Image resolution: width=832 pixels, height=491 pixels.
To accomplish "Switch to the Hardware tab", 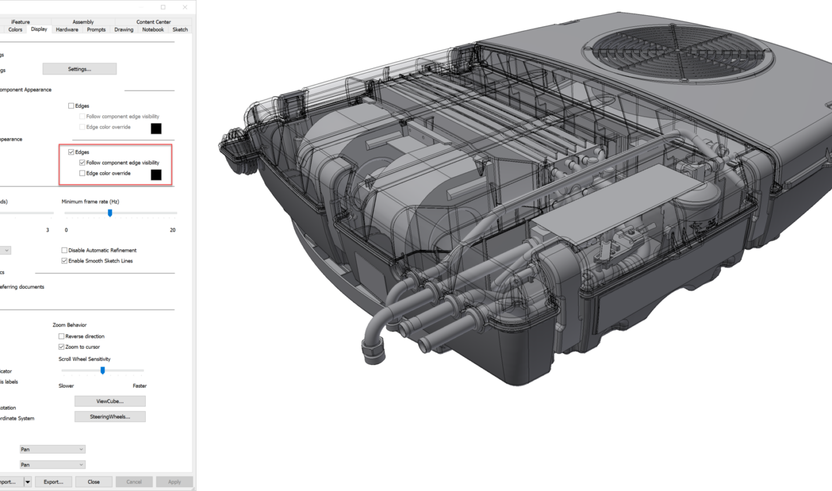I will pos(67,30).
